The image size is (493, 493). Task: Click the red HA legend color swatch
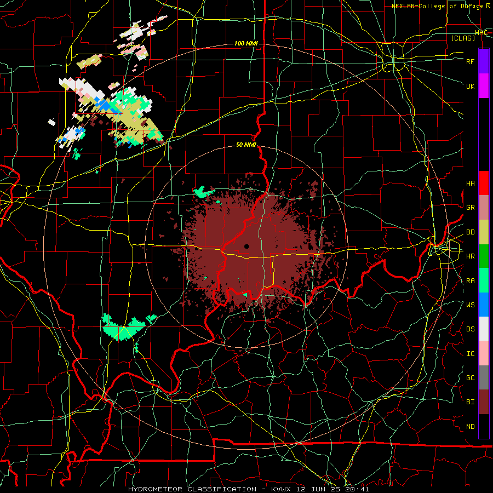click(484, 183)
